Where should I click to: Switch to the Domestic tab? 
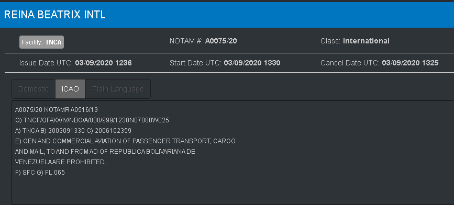tap(34, 89)
